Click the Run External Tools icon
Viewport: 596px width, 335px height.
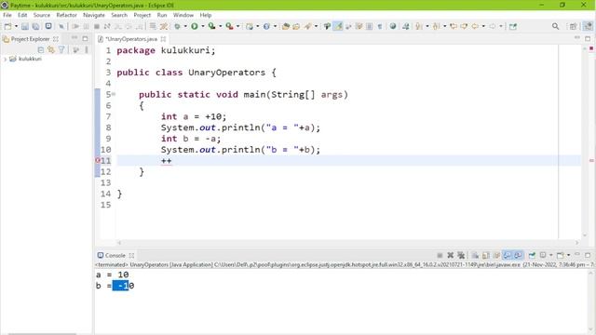click(x=230, y=26)
